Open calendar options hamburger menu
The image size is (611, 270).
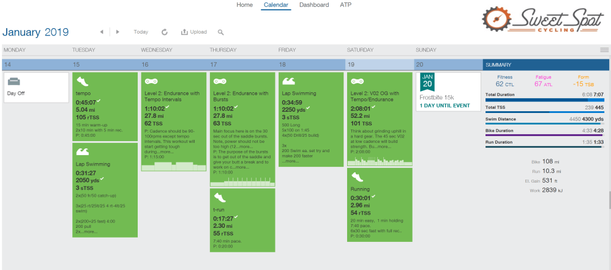(x=604, y=49)
